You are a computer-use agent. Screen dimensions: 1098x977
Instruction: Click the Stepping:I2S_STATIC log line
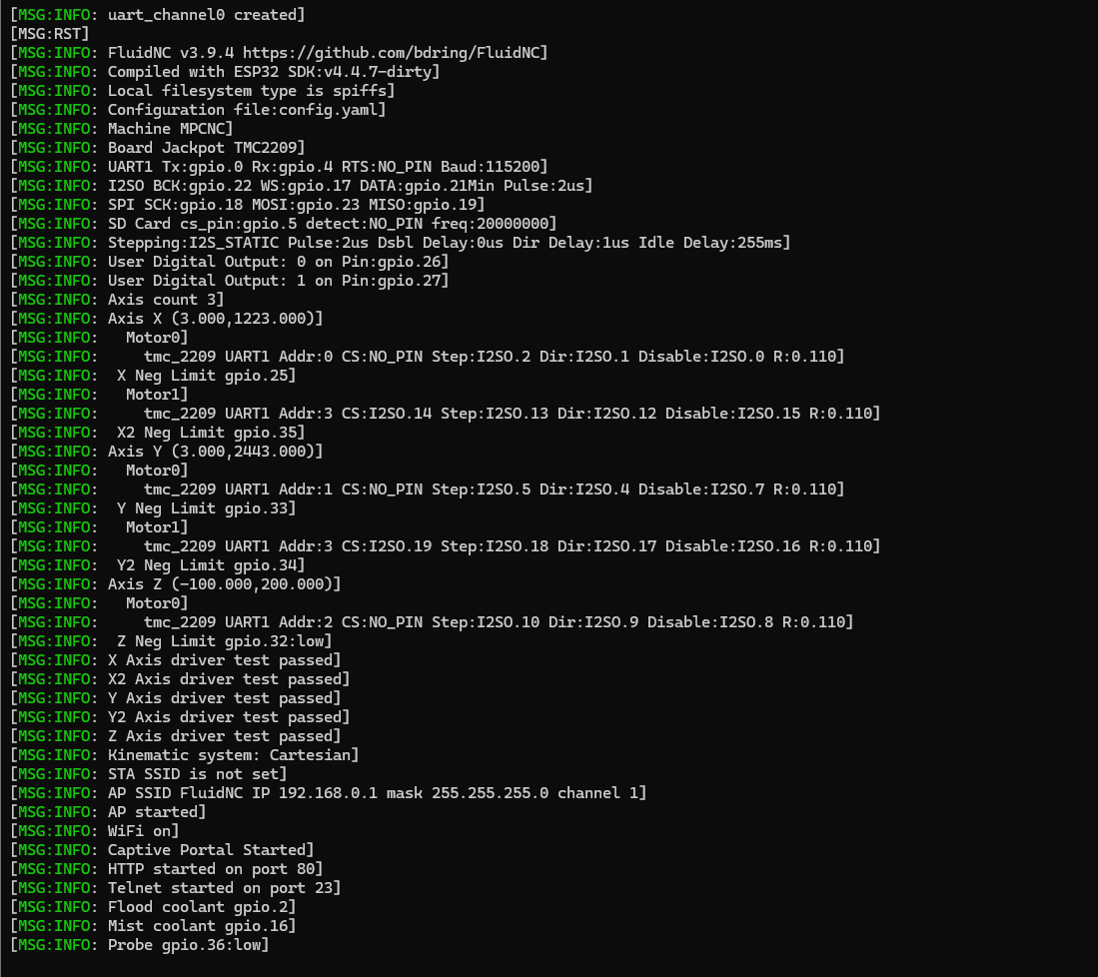pos(401,243)
